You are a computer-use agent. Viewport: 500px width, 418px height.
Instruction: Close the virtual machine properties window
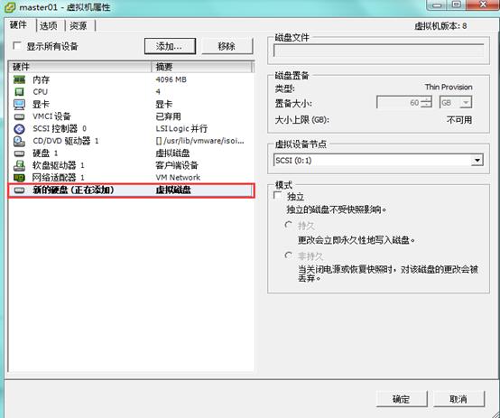coord(483,5)
